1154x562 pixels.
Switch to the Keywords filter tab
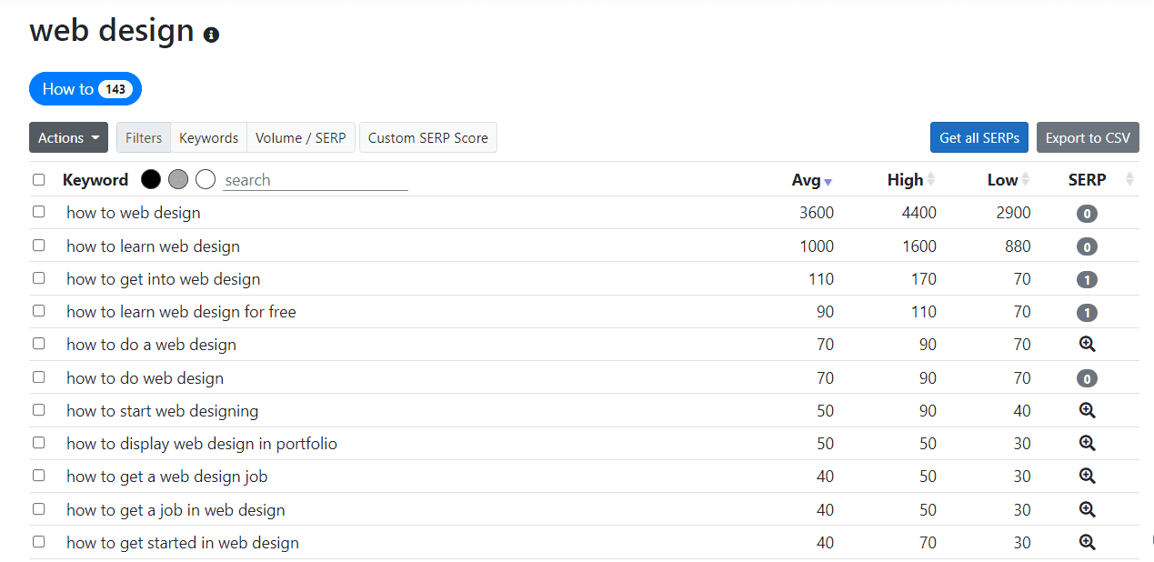(x=208, y=137)
